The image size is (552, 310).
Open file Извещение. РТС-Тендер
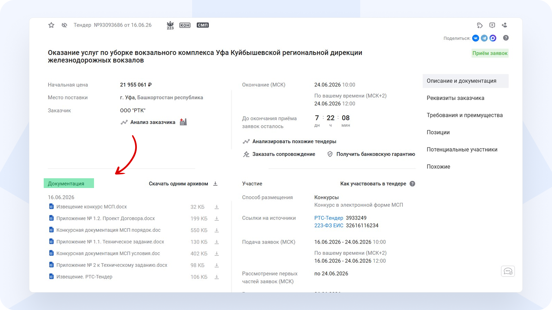click(84, 277)
